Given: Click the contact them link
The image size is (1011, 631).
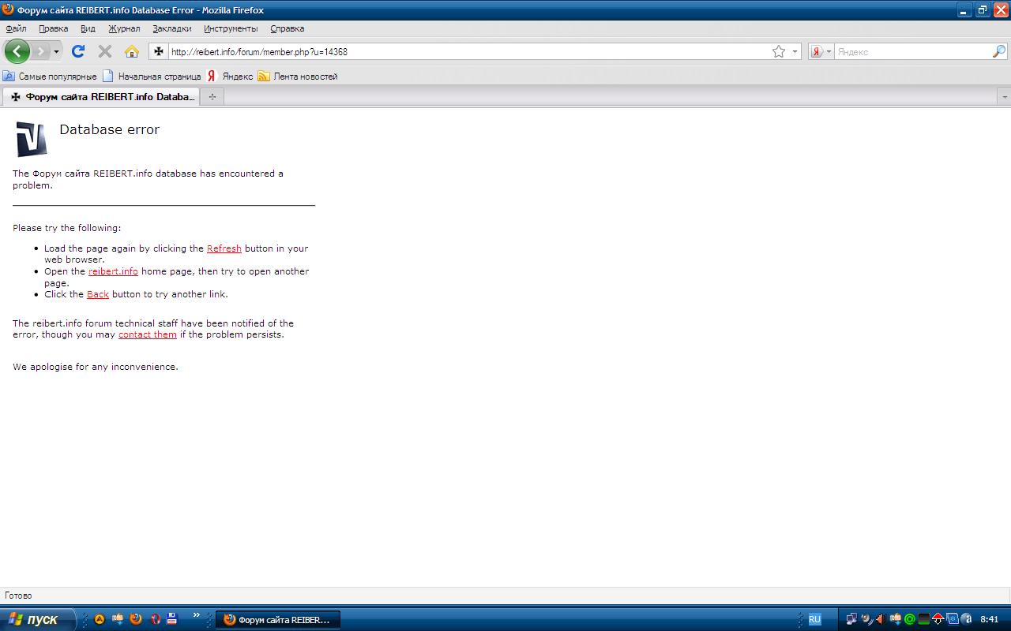Looking at the screenshot, I should pos(148,334).
